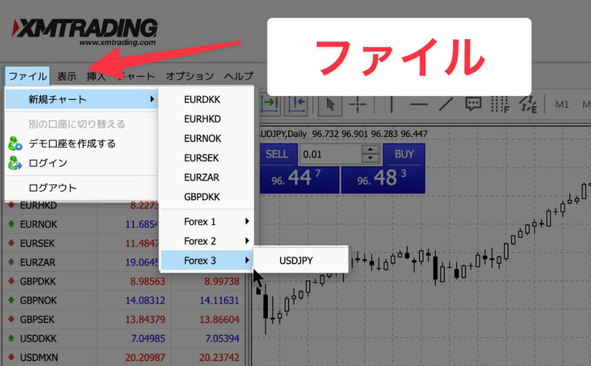Activate the crosshair tool
Image resolution: width=591 pixels, height=366 pixels.
pyautogui.click(x=358, y=104)
